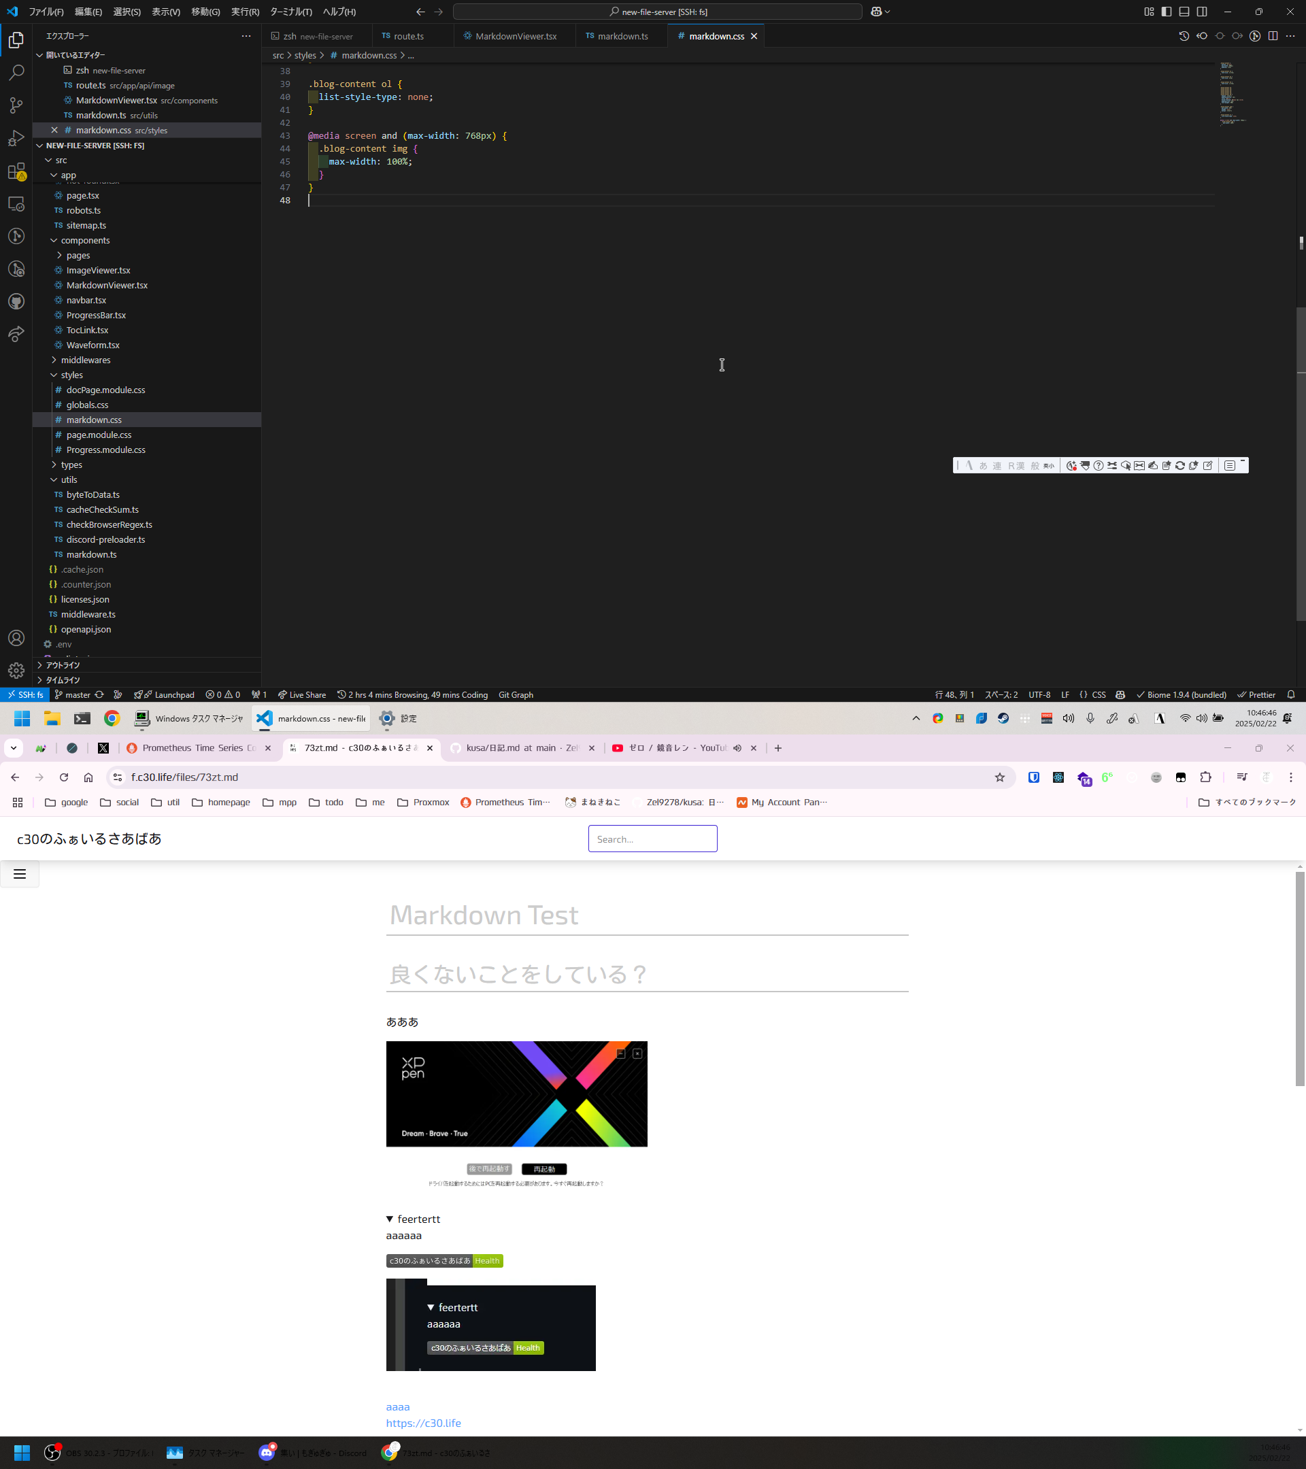Toggle the primary side bar layout button
Image resolution: width=1306 pixels, height=1469 pixels.
click(x=1166, y=12)
